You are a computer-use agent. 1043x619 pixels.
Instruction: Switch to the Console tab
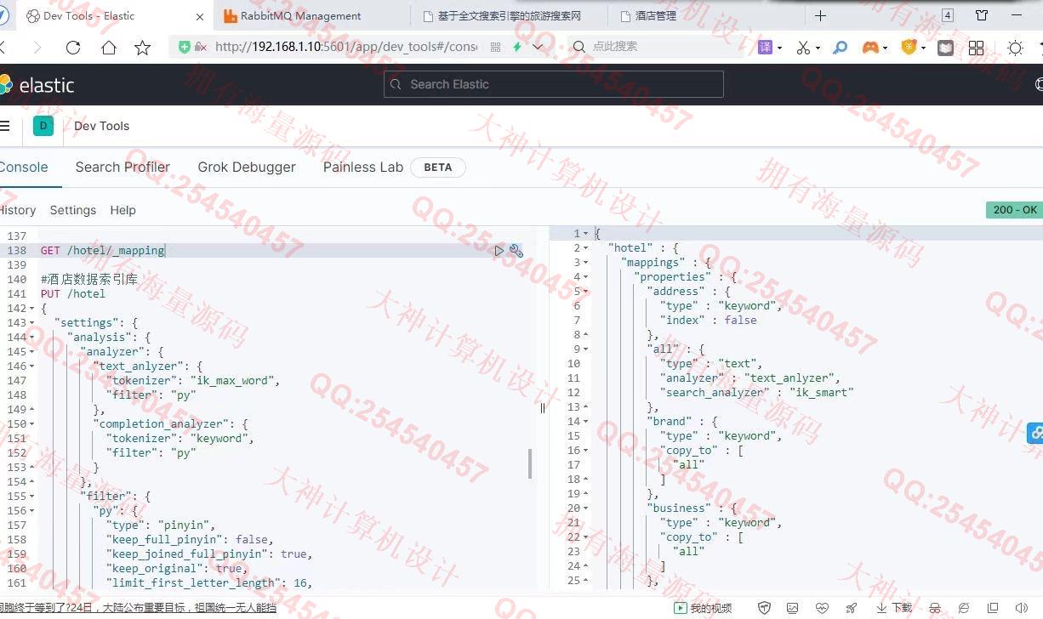pyautogui.click(x=24, y=168)
